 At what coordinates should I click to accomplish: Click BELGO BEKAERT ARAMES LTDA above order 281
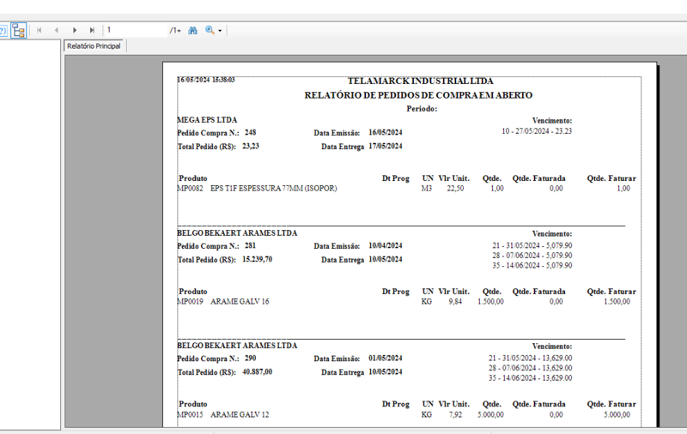click(237, 233)
